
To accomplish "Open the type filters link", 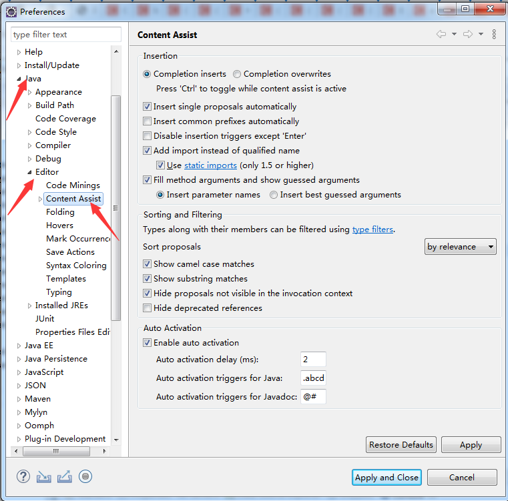I will pos(372,229).
